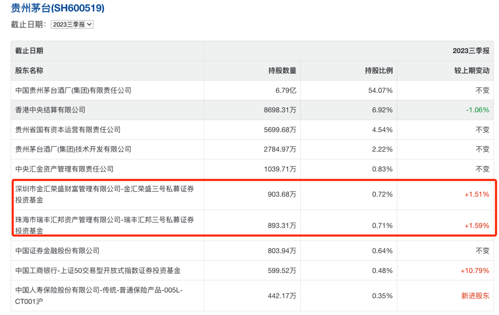The width and height of the screenshot is (499, 315).
Task: Select the 中国人寿保险 005L-CT001沪 shareholder
Action: pos(99,296)
